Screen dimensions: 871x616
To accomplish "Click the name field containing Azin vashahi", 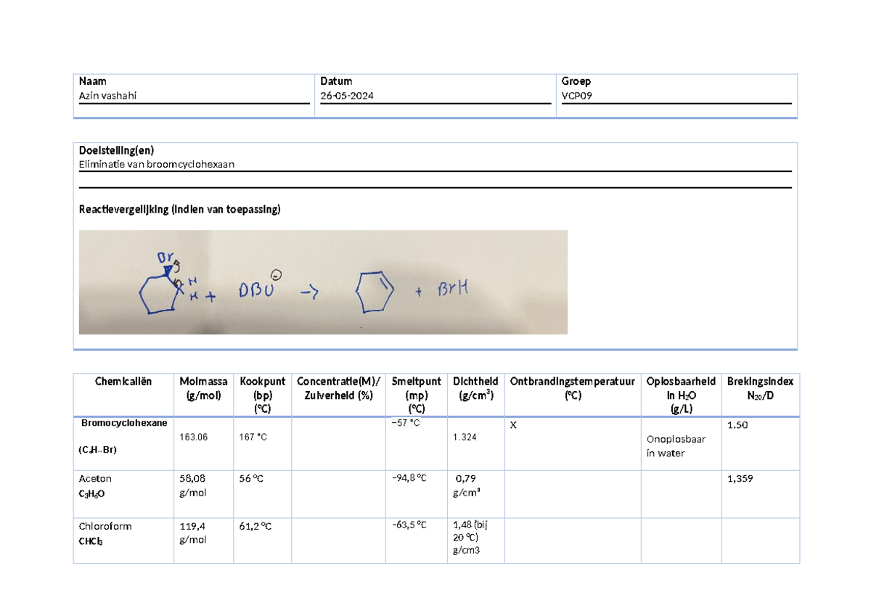I will 107,96.
